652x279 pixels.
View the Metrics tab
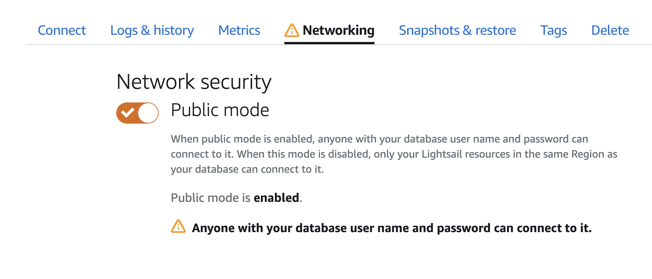[239, 30]
